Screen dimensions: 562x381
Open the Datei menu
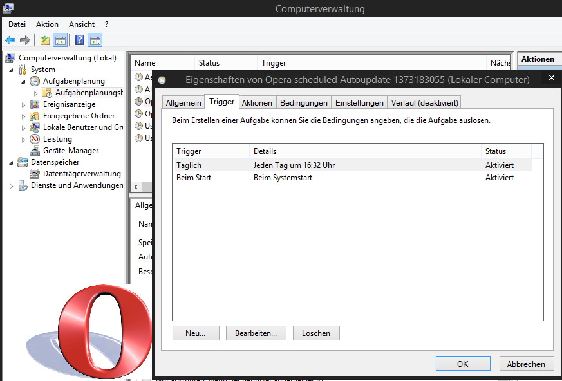[x=17, y=24]
